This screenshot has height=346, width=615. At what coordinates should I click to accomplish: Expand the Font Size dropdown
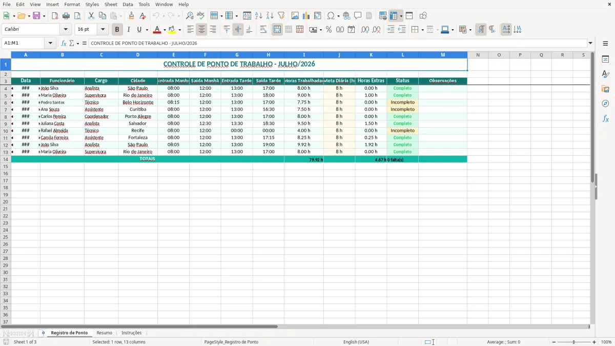(x=102, y=30)
